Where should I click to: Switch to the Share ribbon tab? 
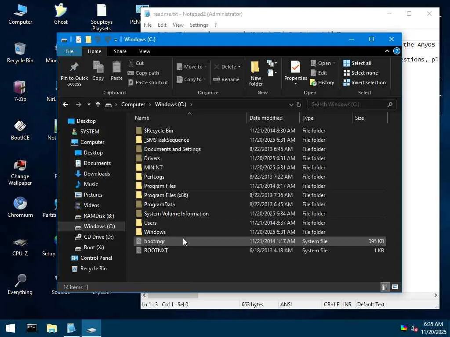(x=120, y=51)
